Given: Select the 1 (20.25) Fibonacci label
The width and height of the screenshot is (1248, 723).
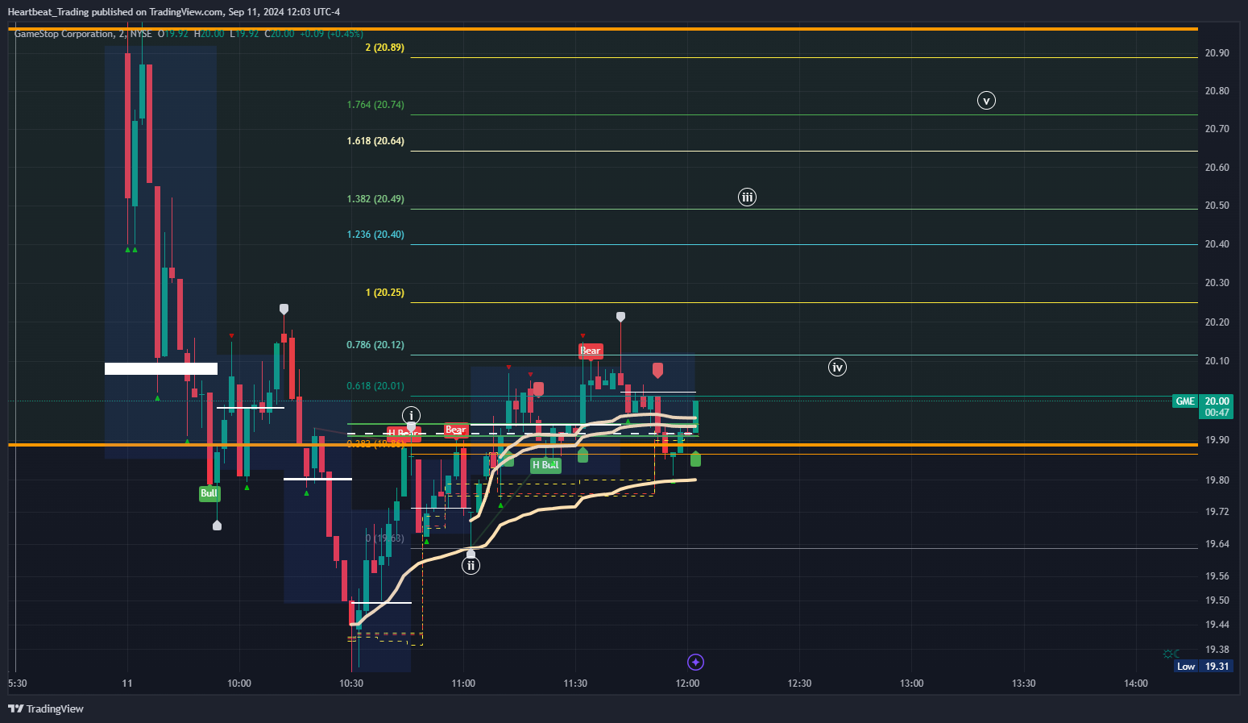Looking at the screenshot, I should pos(385,293).
